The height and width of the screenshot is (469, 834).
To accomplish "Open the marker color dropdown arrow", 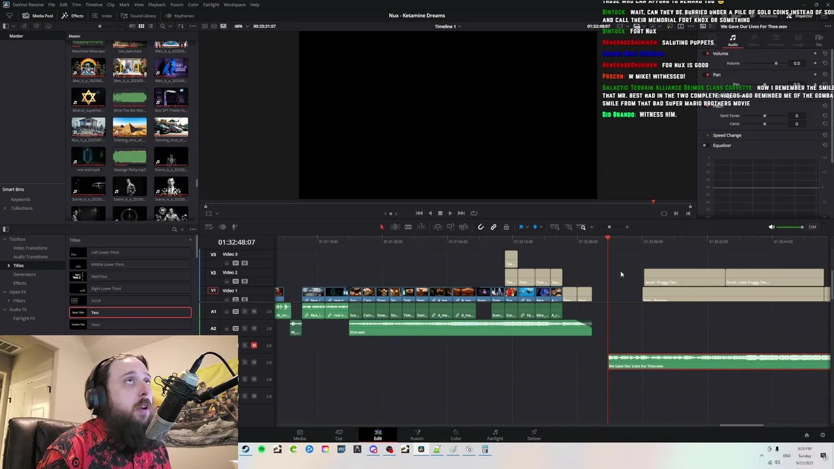I will [x=541, y=227].
